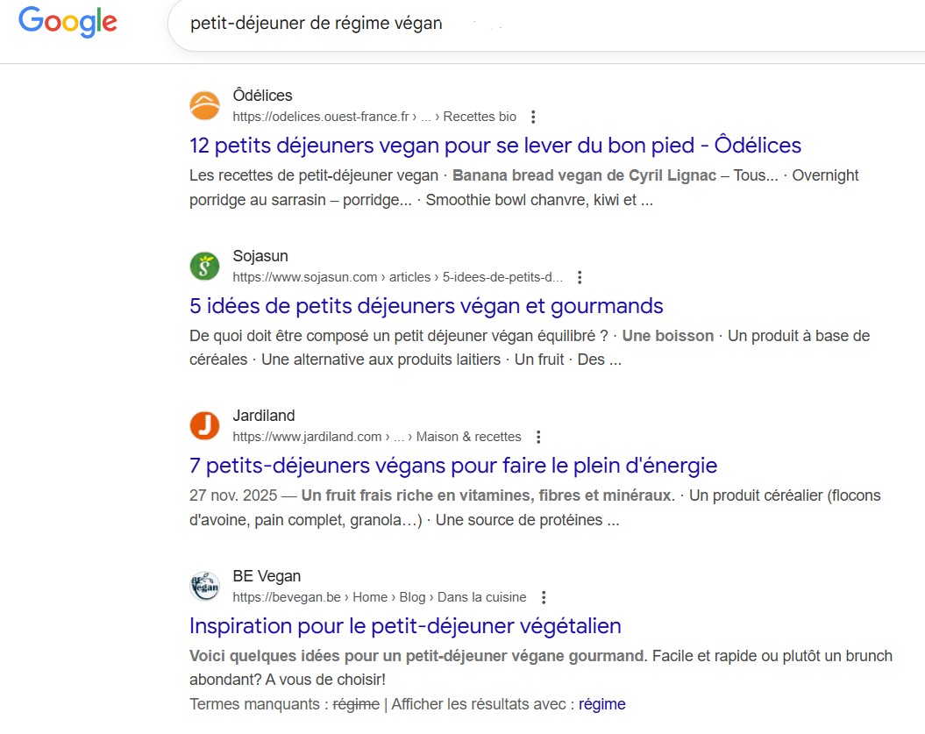Click the BE Vegan site favicon
The width and height of the screenshot is (925, 734).
[x=204, y=586]
